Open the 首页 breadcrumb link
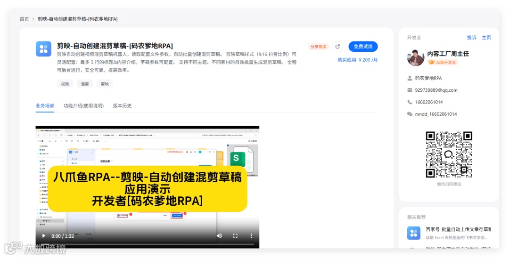The image size is (509, 258). [x=25, y=19]
